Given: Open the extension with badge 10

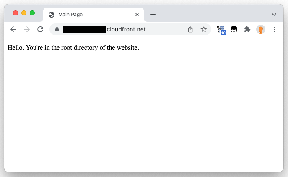Looking at the screenshot, I should point(221,30).
